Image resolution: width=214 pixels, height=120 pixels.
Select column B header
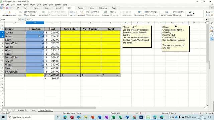pos(35,23)
